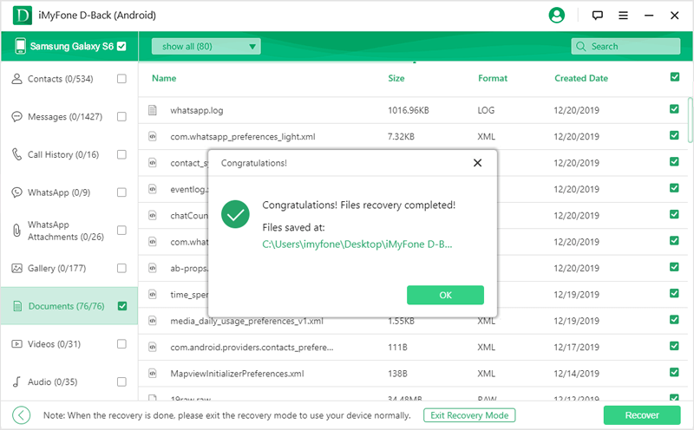Viewport: 694px width, 430px height.
Task: Check the Messages (0/1427) checkbox
Action: [x=121, y=117]
